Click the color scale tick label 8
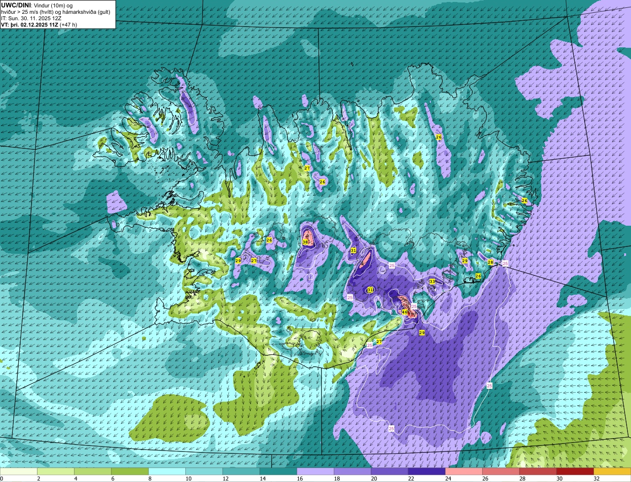The height and width of the screenshot is (482, 631). tap(149, 479)
